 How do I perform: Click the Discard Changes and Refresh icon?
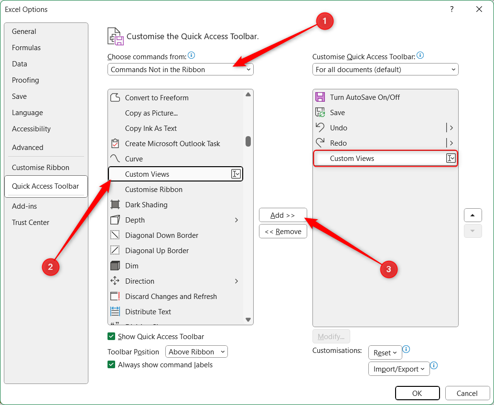(x=115, y=297)
